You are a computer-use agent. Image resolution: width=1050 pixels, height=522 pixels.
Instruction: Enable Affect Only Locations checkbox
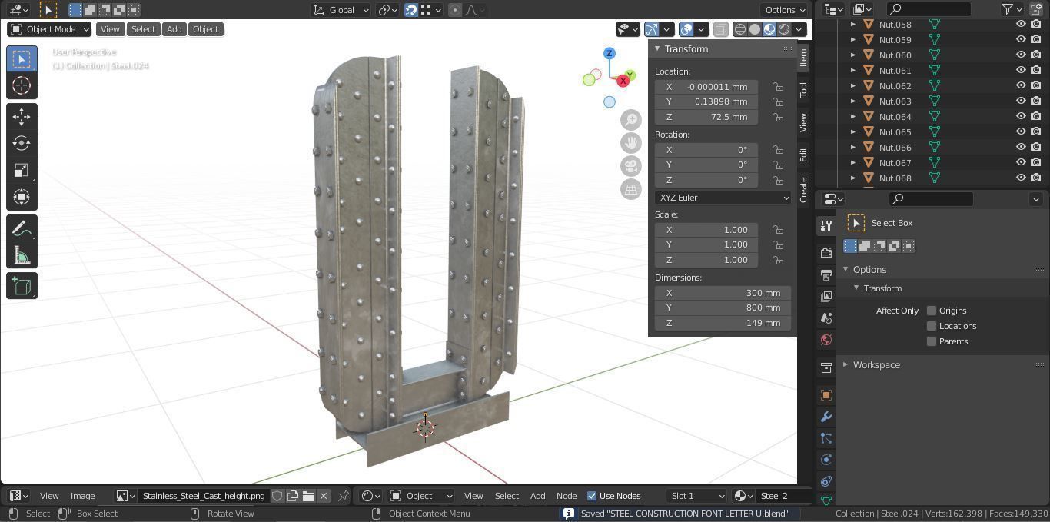pyautogui.click(x=932, y=326)
